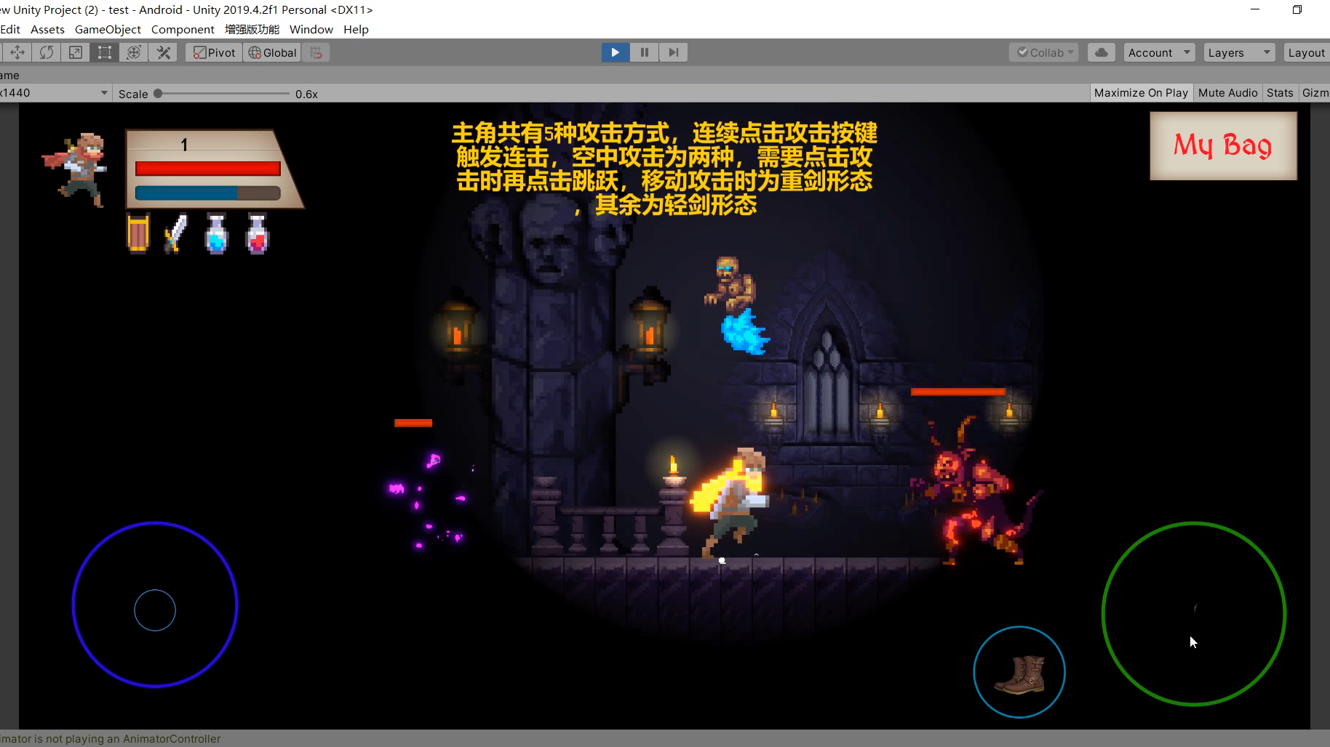
Task: Toggle Pivot mode in the toolbar
Action: pyautogui.click(x=212, y=52)
